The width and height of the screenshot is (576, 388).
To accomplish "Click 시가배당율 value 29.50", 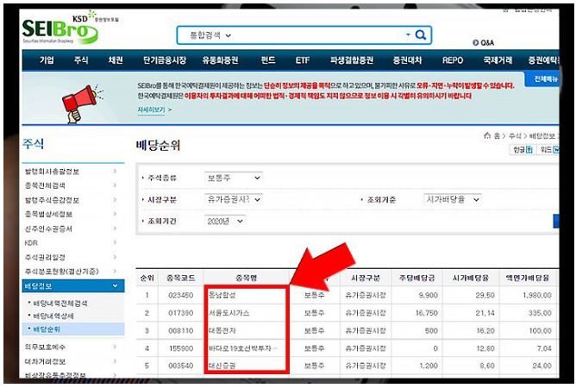I will tap(485, 295).
